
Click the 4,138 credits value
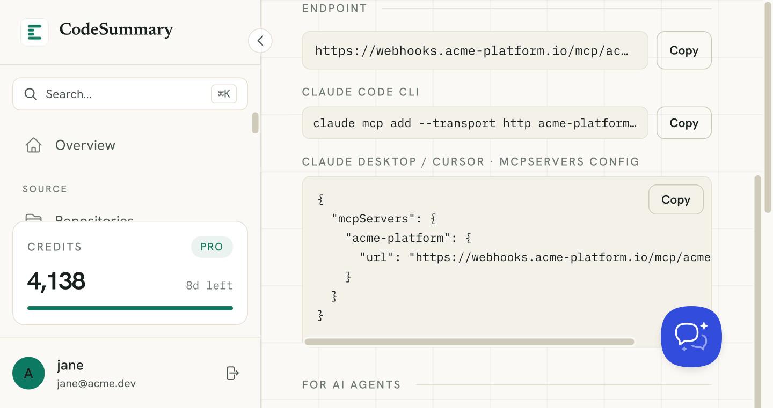tap(56, 281)
